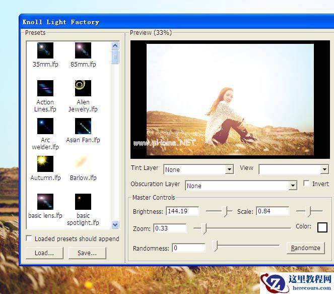Image resolution: width=334 pixels, height=294 pixels.
Task: Click the presets scrollbar thumb
Action: tap(115, 57)
